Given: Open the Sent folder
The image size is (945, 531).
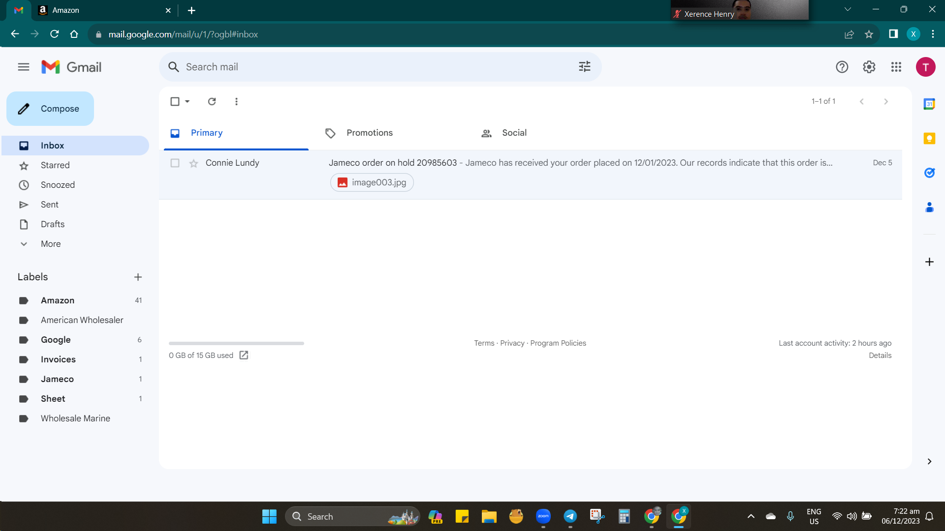Looking at the screenshot, I should pos(75,205).
